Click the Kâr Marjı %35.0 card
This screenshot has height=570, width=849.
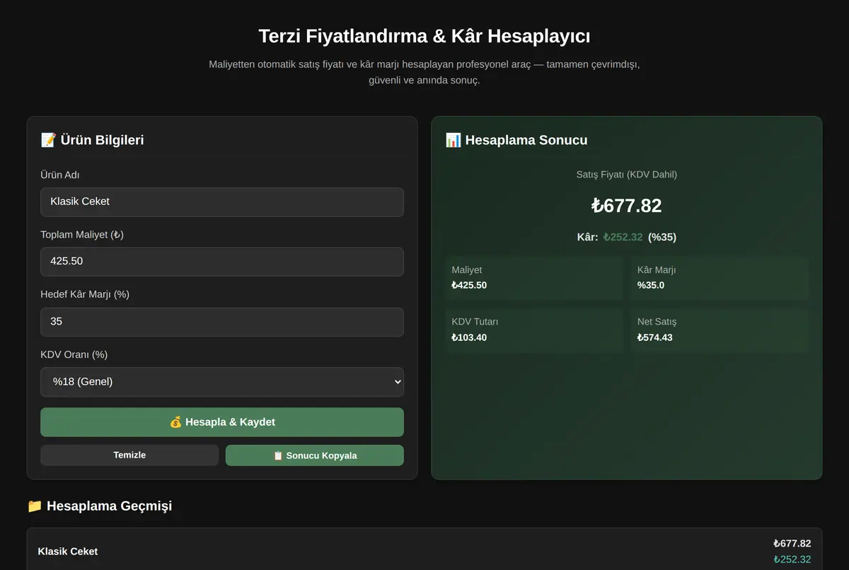coord(720,278)
